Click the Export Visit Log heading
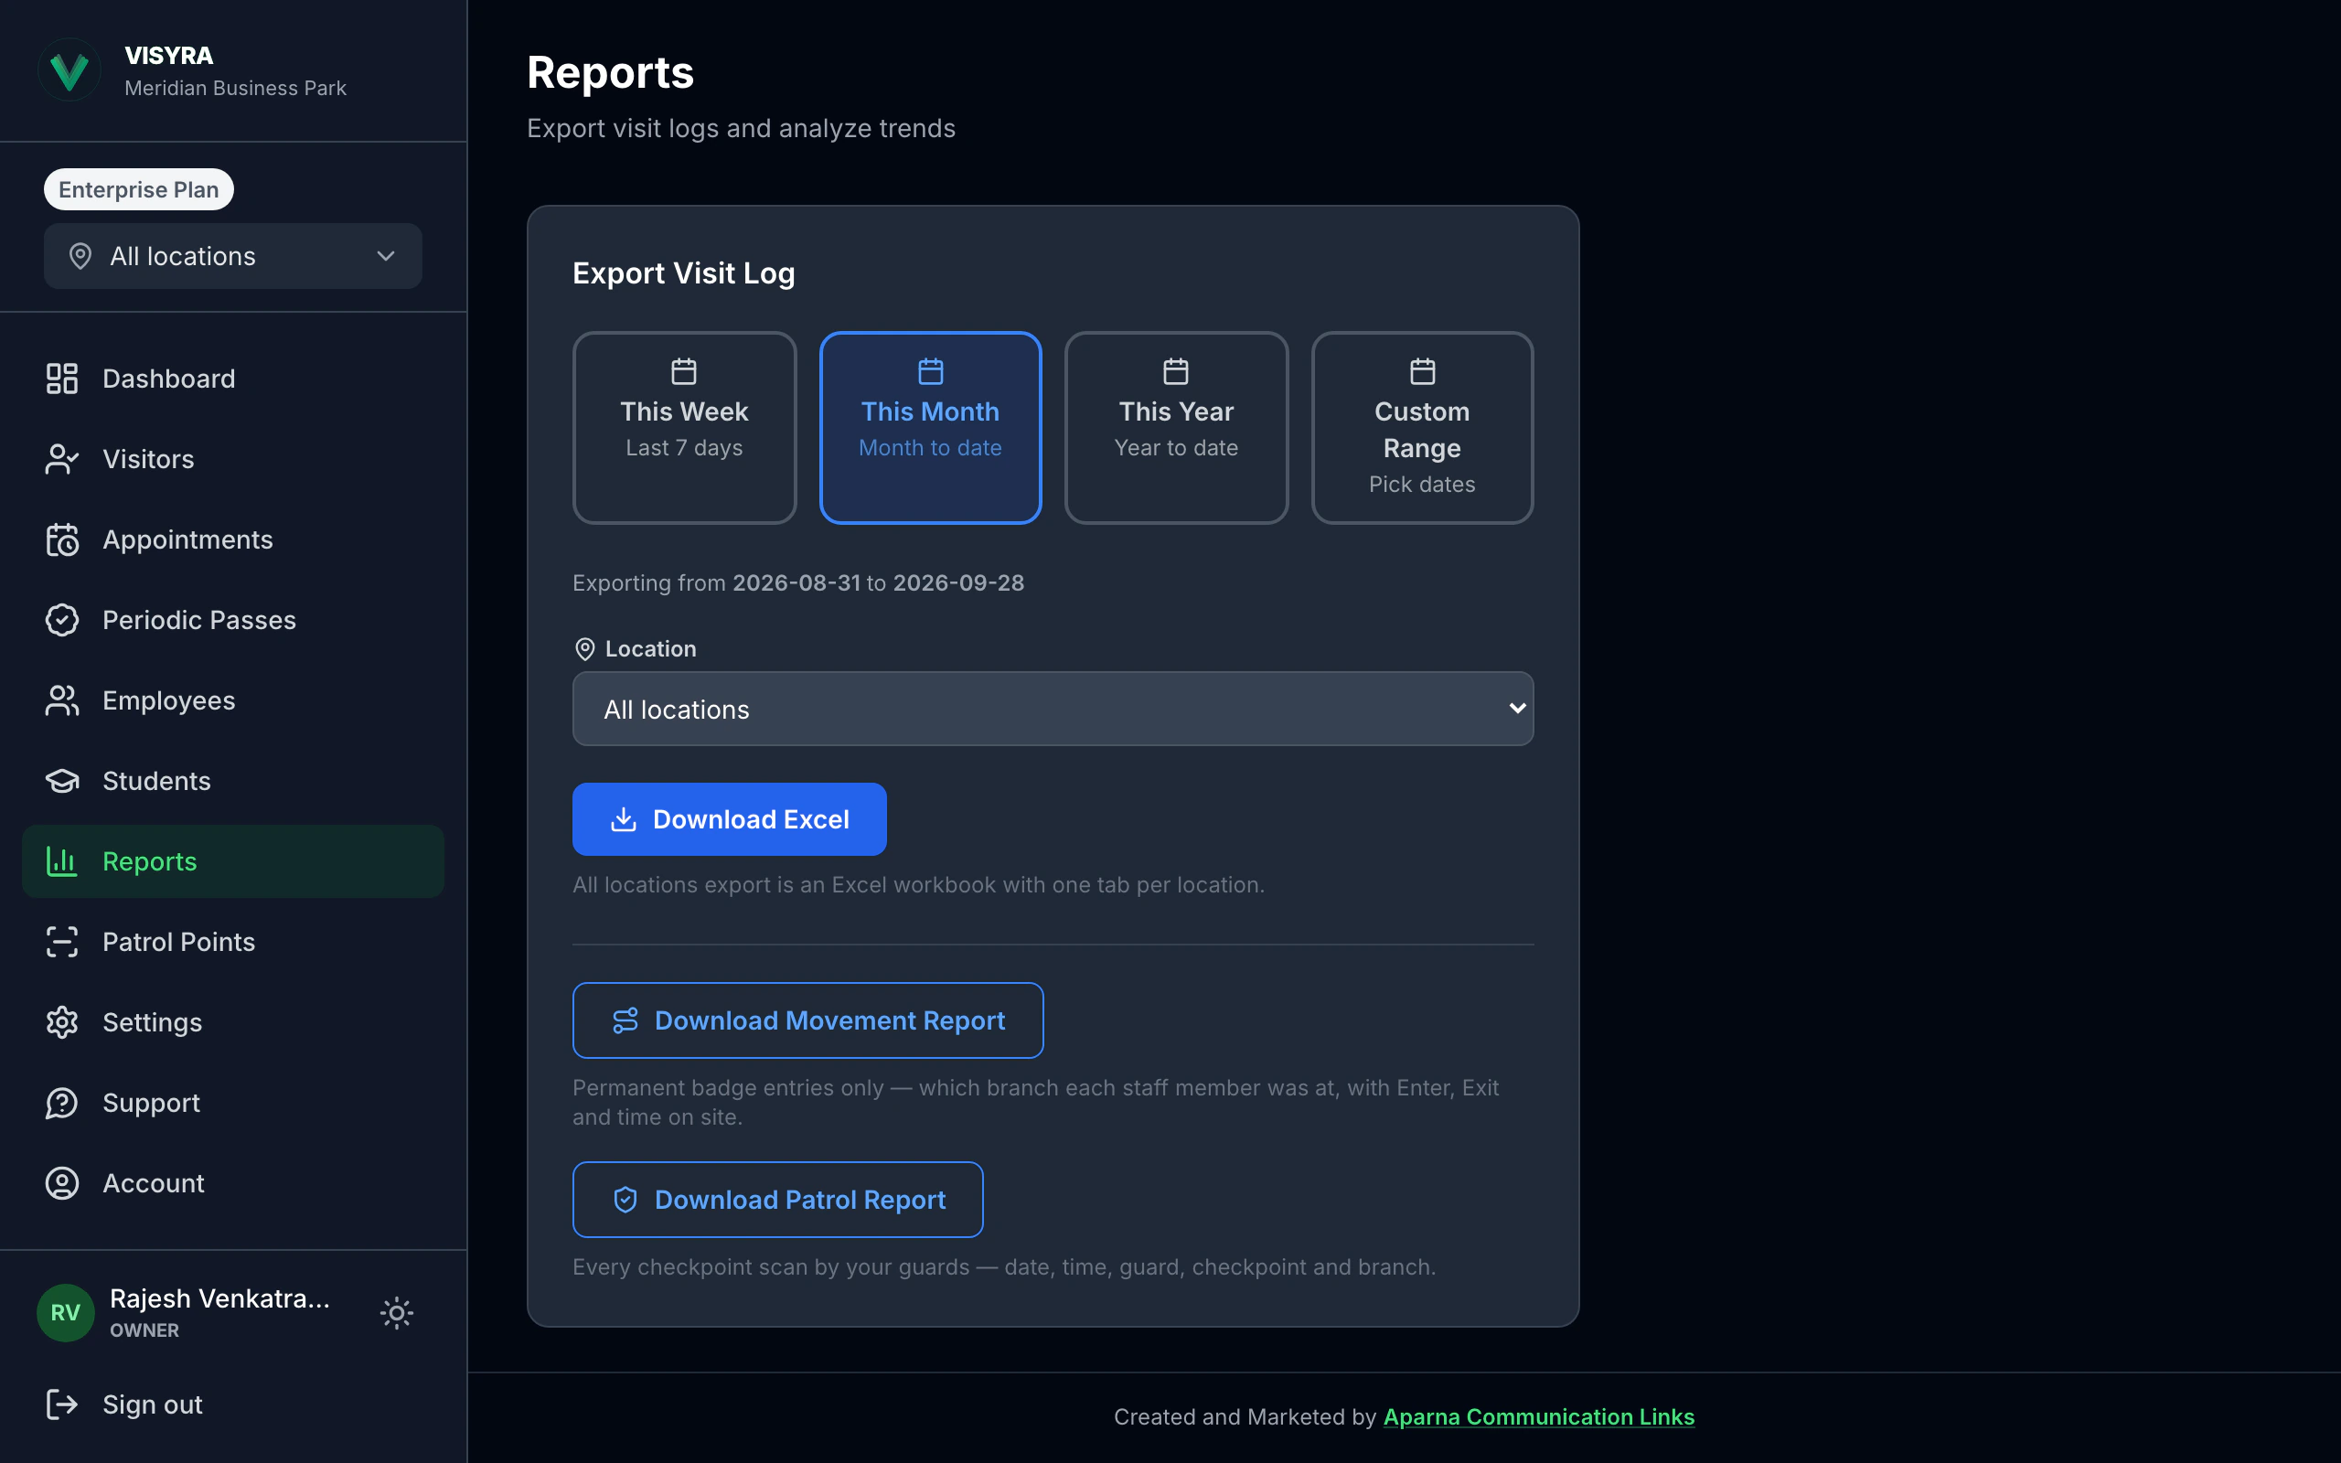2341x1463 pixels. pyautogui.click(x=684, y=273)
